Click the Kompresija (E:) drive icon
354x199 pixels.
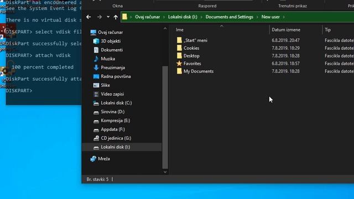(96, 121)
